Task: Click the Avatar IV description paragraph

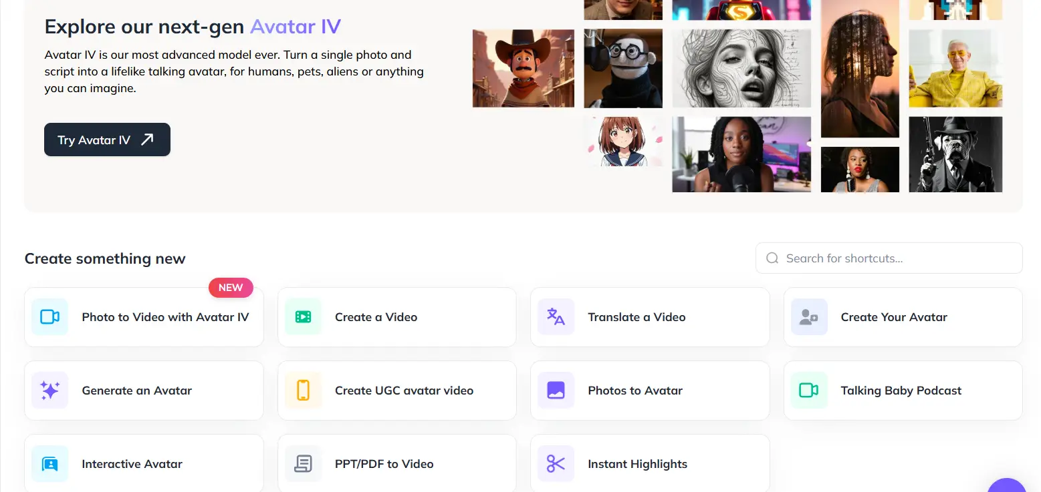Action: pos(234,71)
